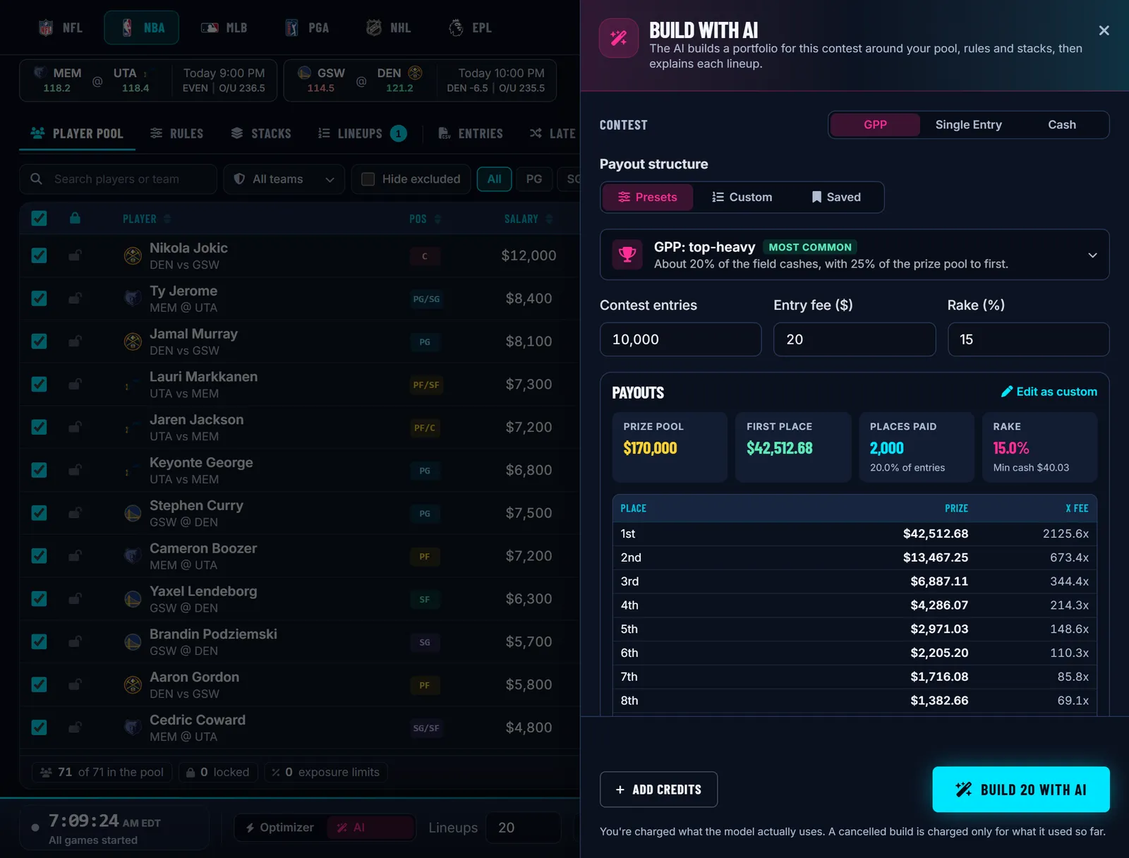1129x858 pixels.
Task: Uncheck Cedric Coward's checkbox
Action: (x=39, y=727)
